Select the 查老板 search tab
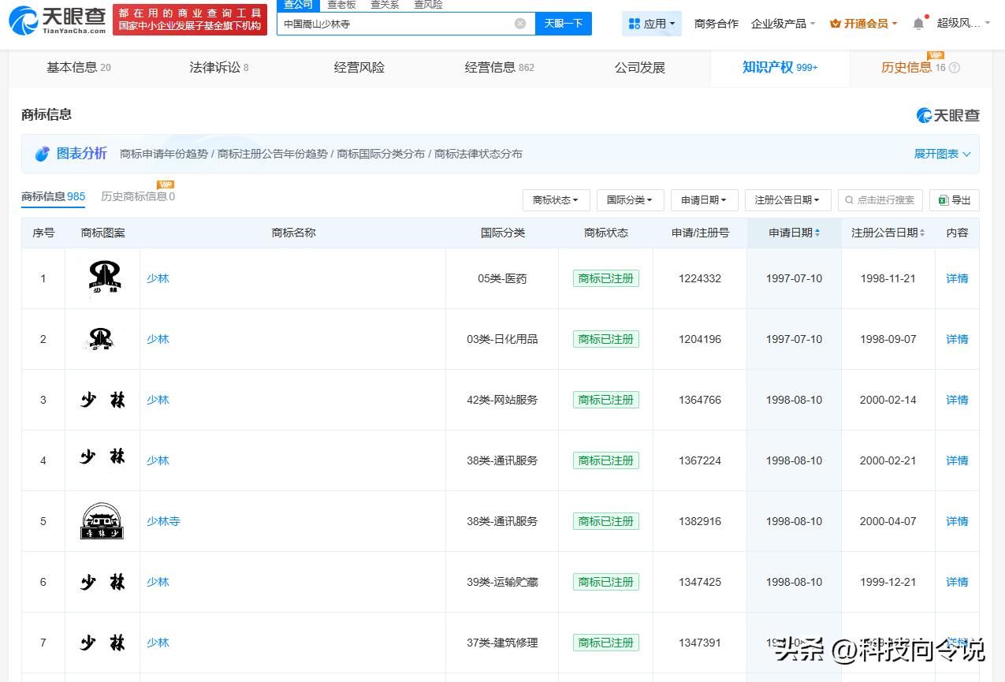 (341, 5)
